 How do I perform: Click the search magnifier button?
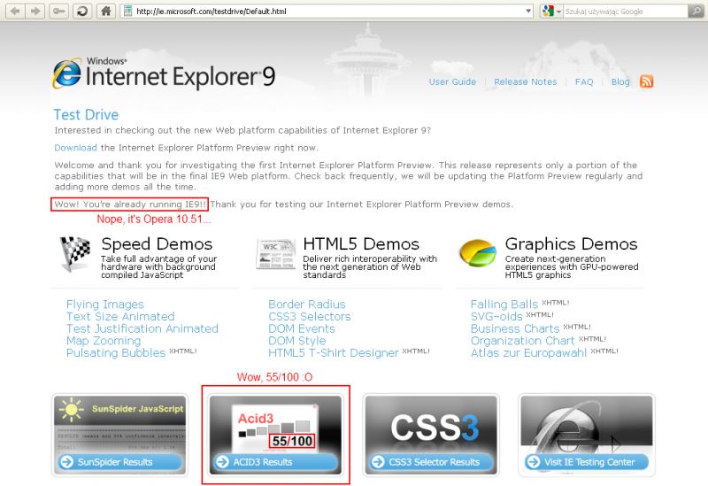point(696,12)
